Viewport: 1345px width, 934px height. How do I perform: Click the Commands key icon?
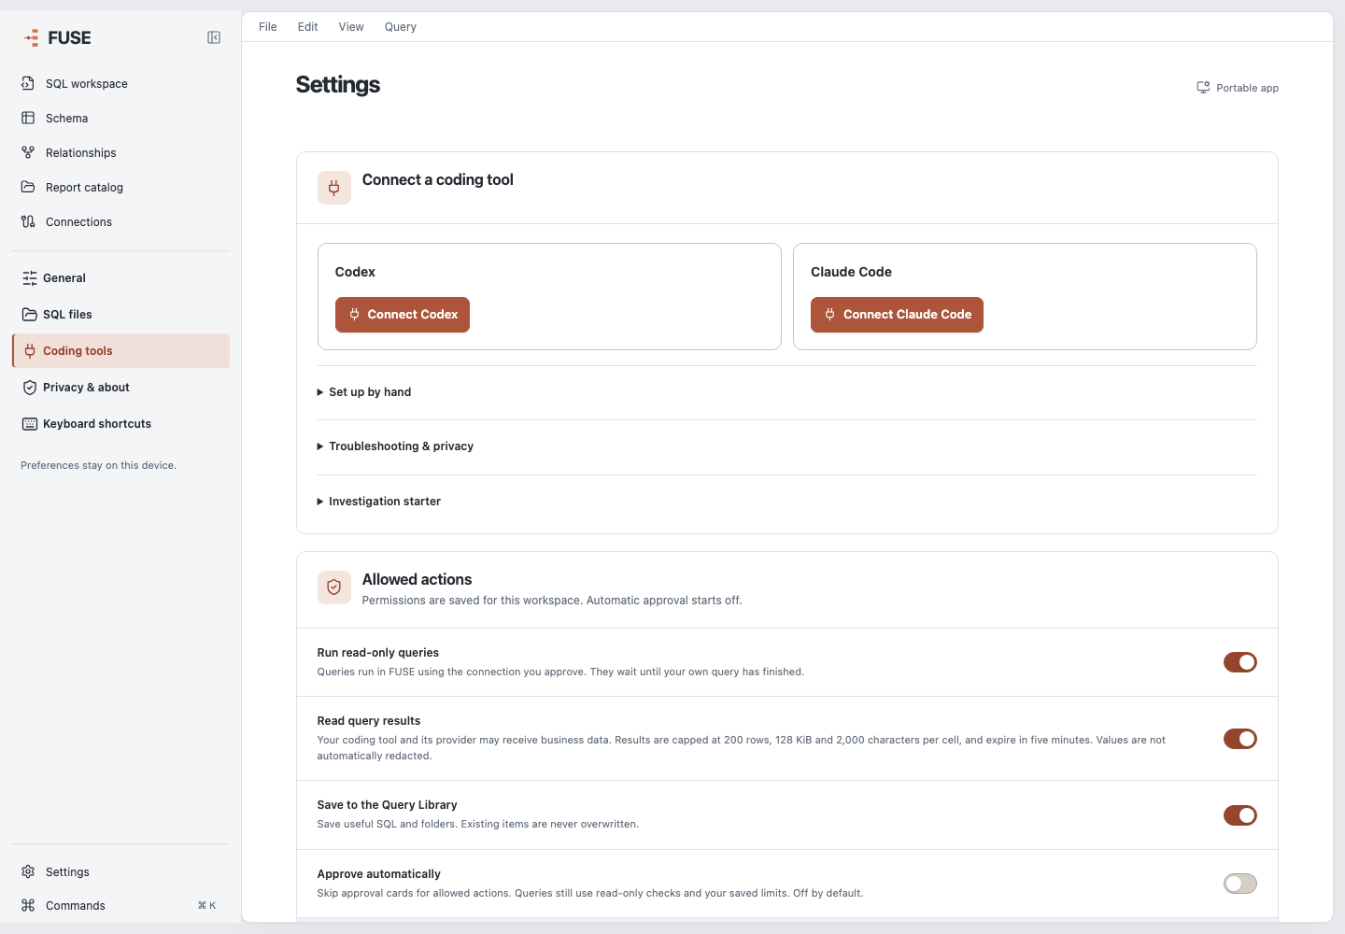(28, 905)
